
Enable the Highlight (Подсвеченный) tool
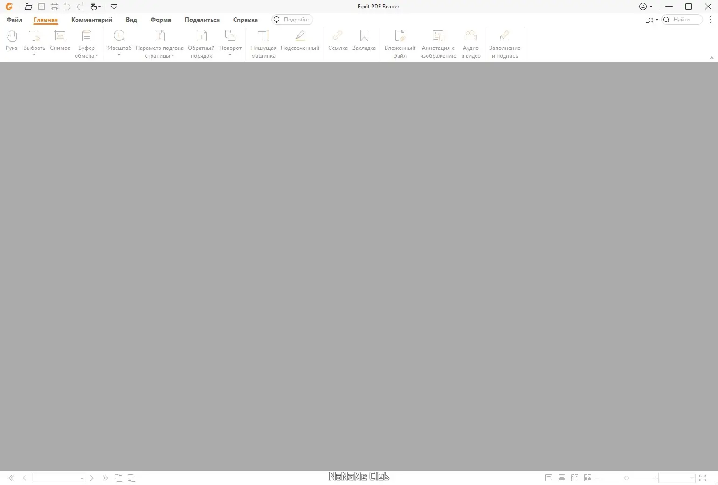coord(300,42)
